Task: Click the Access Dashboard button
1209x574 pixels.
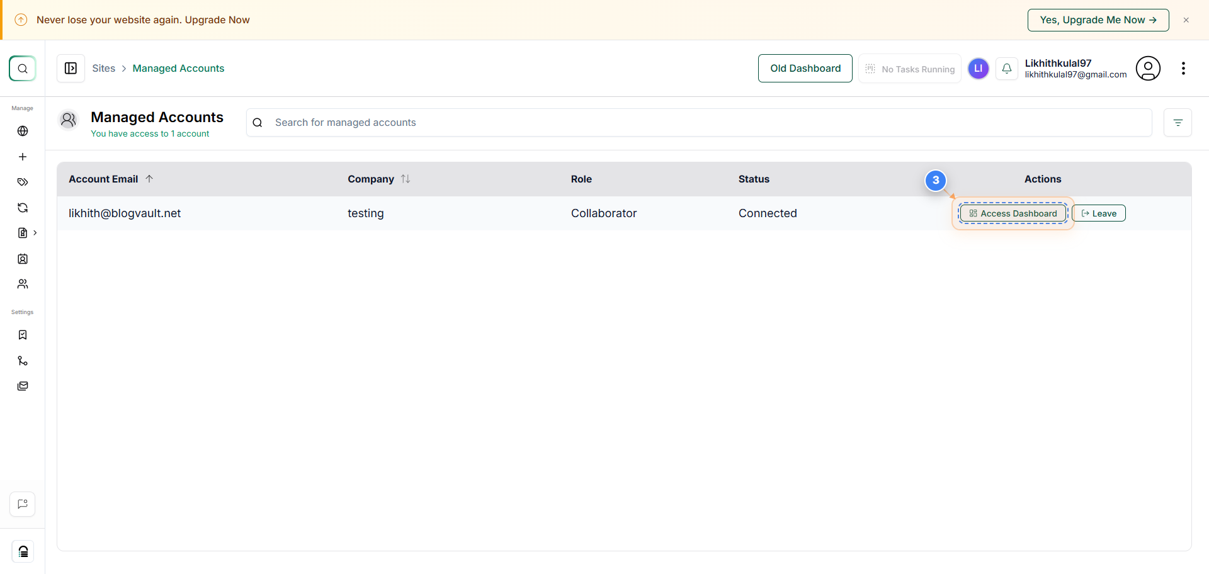Action: (1012, 213)
